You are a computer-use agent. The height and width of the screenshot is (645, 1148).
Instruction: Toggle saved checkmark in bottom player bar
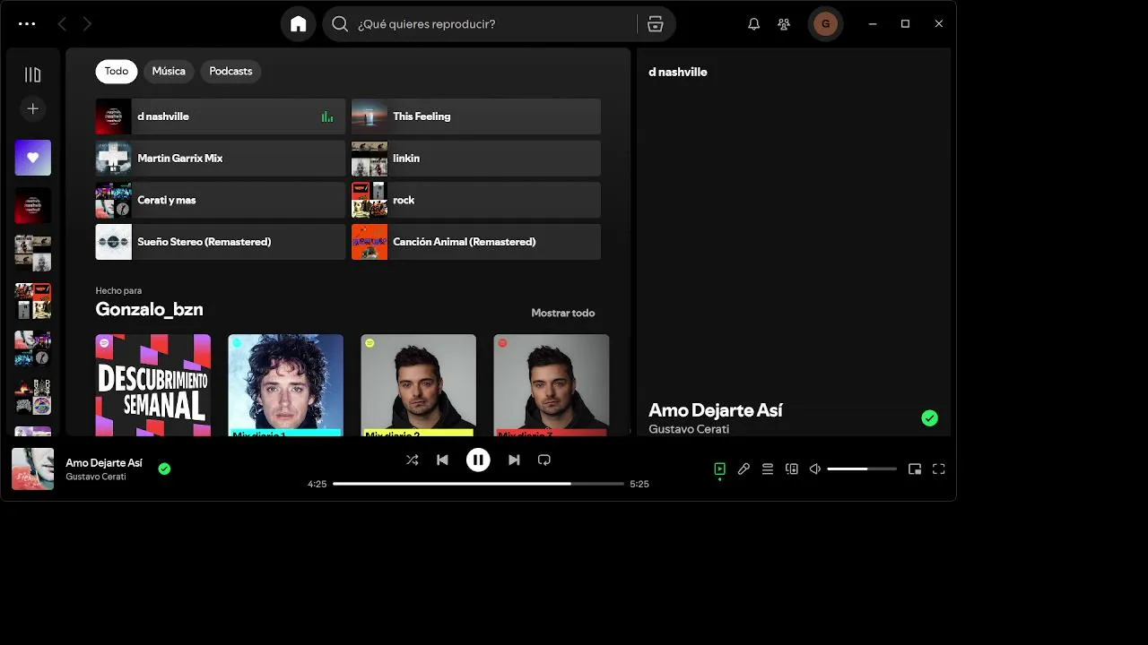[164, 469]
